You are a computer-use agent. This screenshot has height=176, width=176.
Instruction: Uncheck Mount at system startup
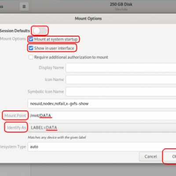point(31,39)
